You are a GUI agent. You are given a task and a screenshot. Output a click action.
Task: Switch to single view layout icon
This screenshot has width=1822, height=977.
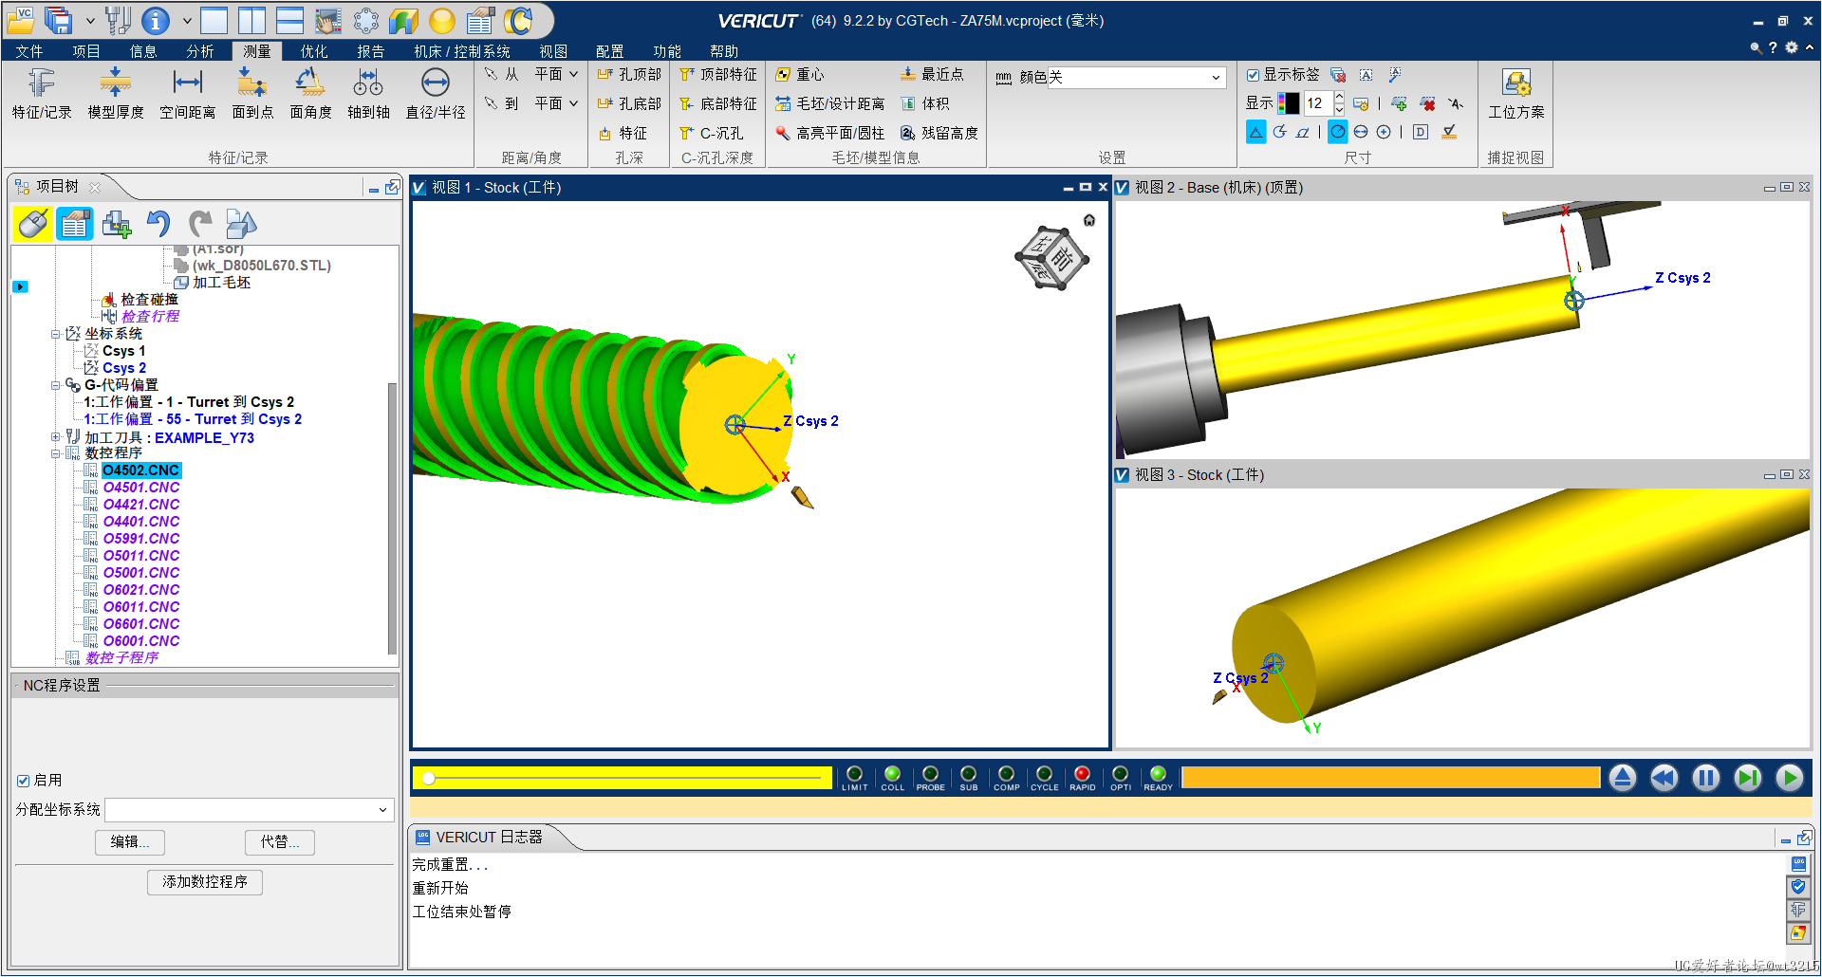click(214, 19)
